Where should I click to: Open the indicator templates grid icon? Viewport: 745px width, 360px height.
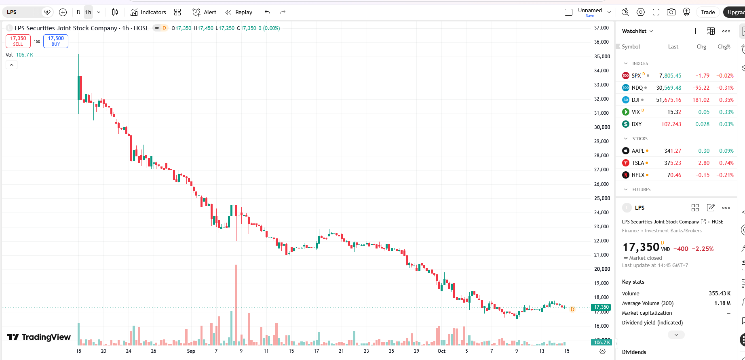[177, 12]
